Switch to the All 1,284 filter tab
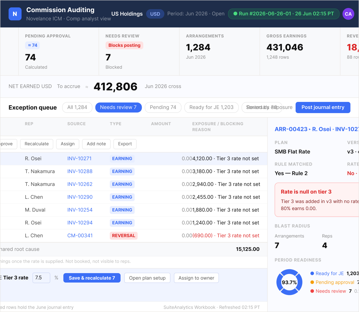The height and width of the screenshot is (312, 359). [77, 107]
